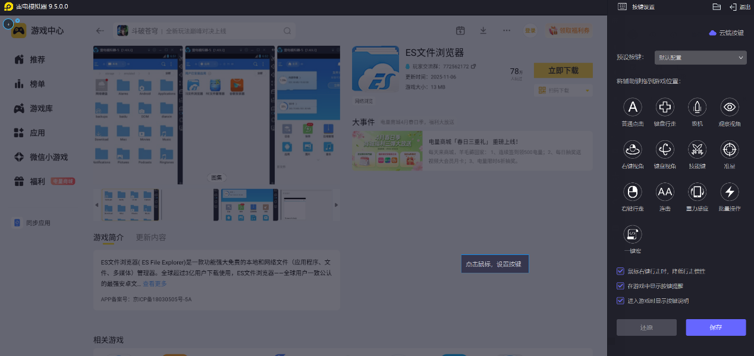Toggle 在游戏中显示按键提醒 checkbox
The image size is (754, 356).
(x=621, y=286)
